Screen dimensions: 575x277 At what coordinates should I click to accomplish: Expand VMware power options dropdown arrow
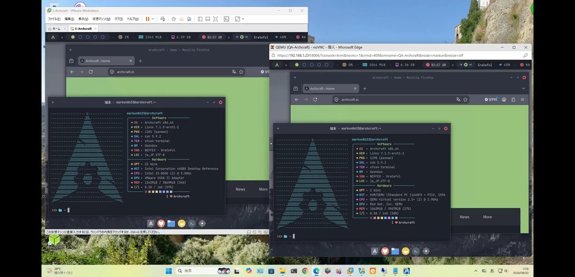tap(153, 19)
